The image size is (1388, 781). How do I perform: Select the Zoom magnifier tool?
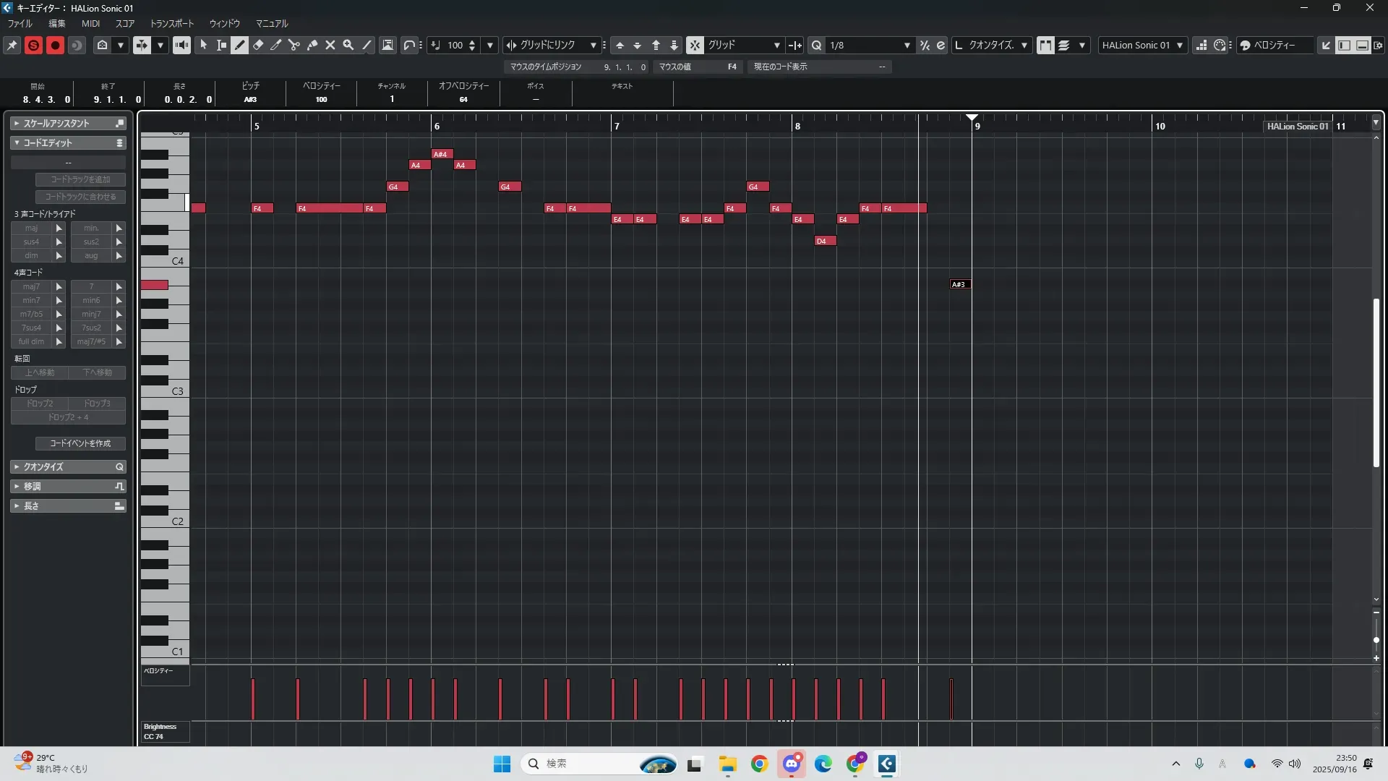(348, 45)
